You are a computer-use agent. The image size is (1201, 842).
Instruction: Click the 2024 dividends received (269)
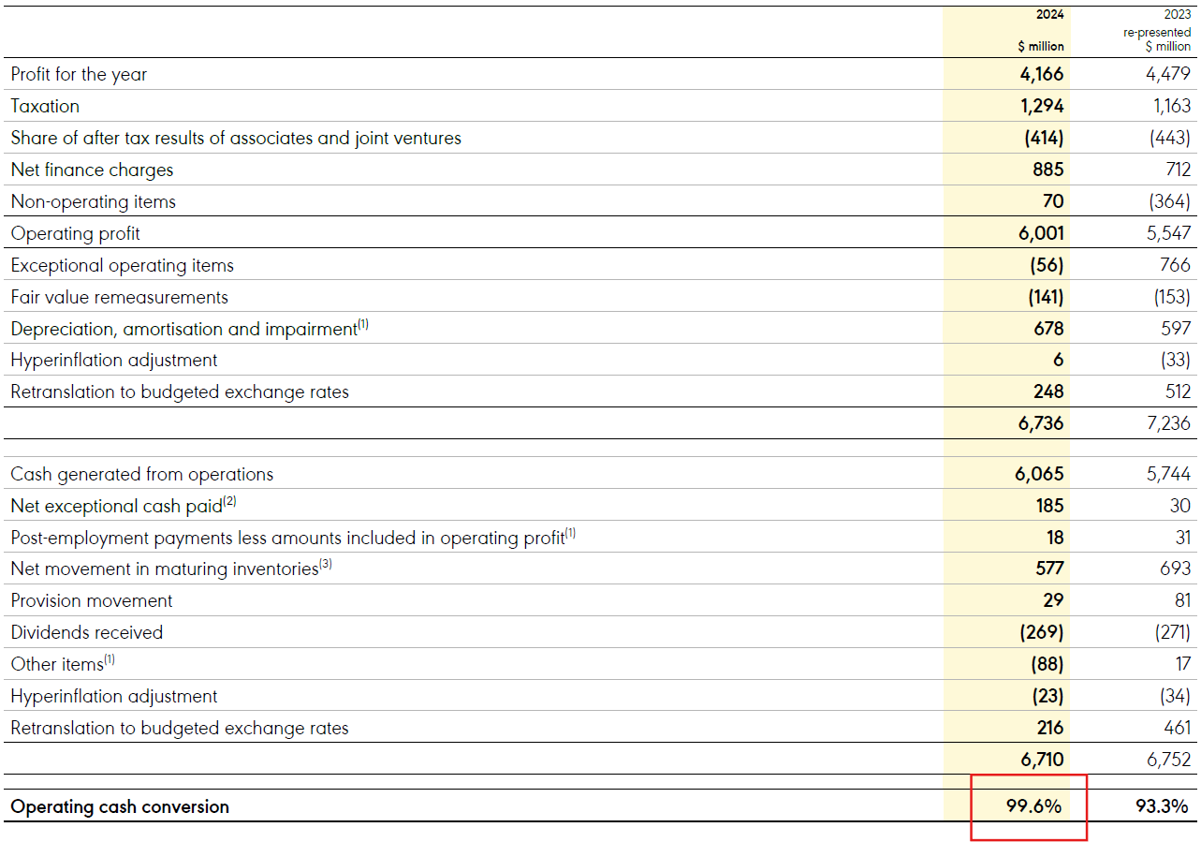point(1042,632)
